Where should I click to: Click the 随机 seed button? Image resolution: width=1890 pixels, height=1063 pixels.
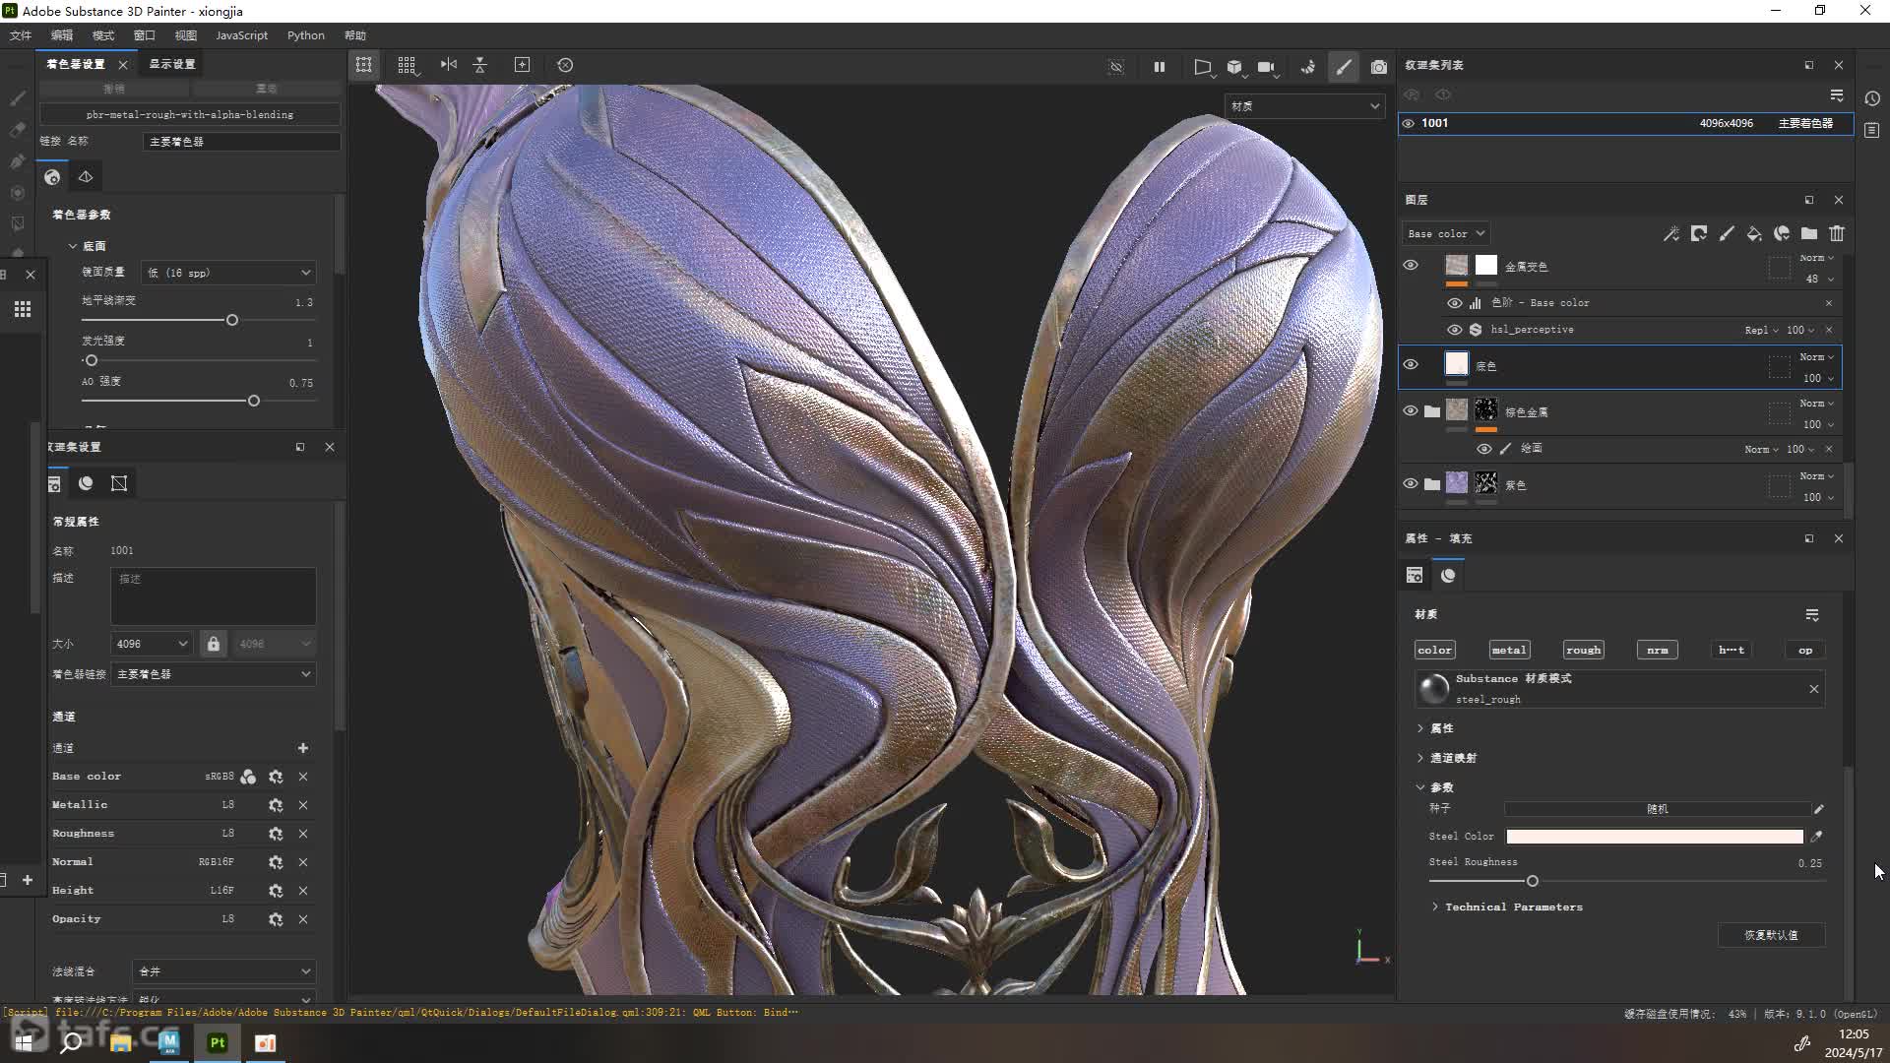[1657, 809]
